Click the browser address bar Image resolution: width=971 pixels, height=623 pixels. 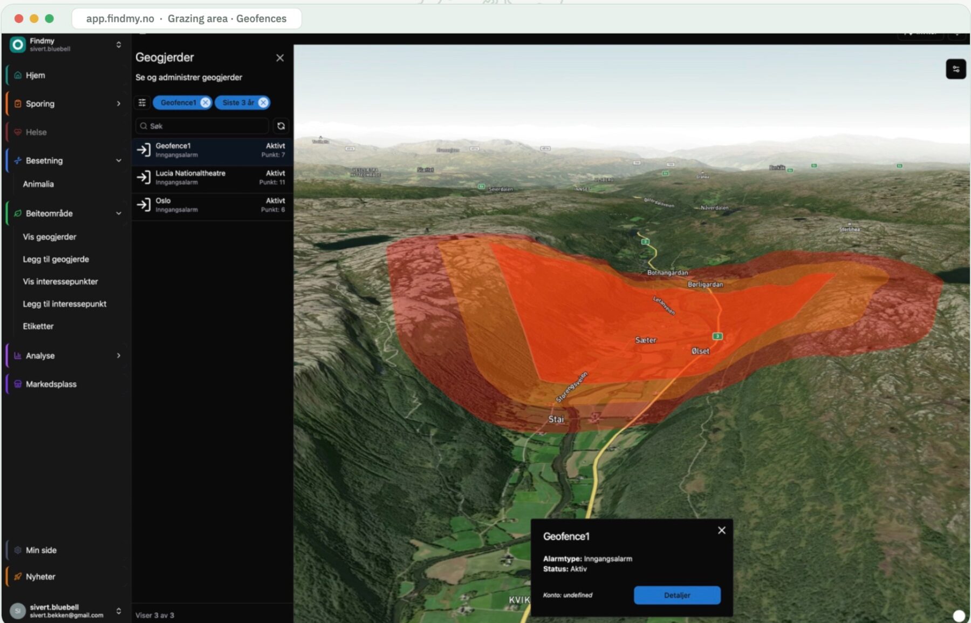pos(187,19)
